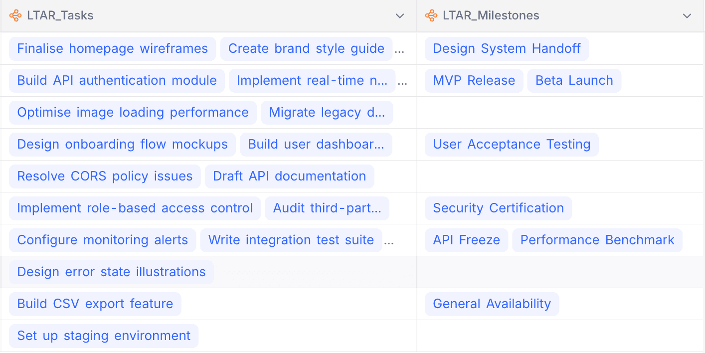
Task: Click the 'Design System Handoff' milestone chip
Action: point(507,49)
